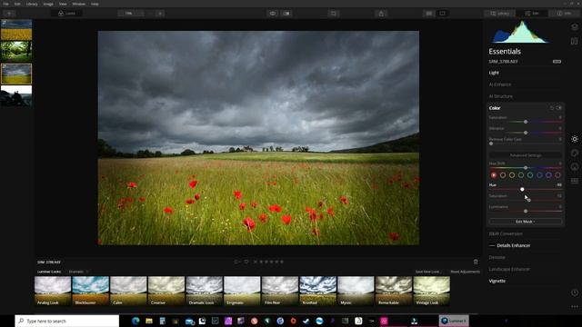Screen dimensions: 582x327
Task: Open the Edit Mask dropdown
Action: point(526,222)
